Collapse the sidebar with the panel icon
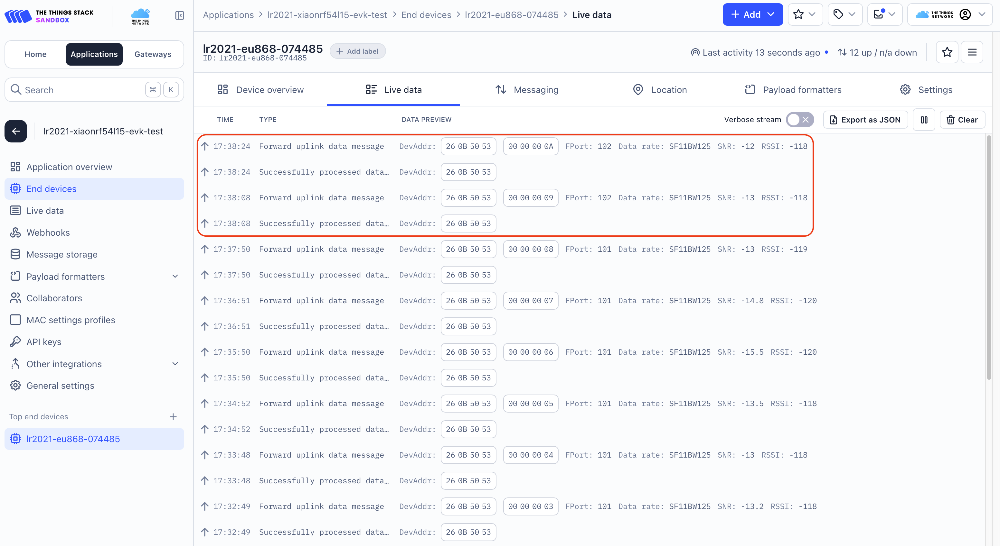This screenshot has height=546, width=1000. pos(179,15)
